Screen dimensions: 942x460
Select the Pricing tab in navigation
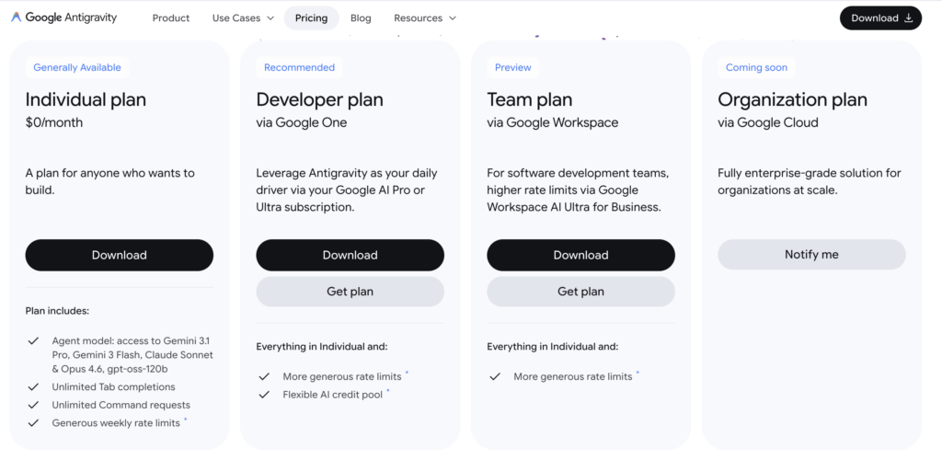(x=311, y=17)
